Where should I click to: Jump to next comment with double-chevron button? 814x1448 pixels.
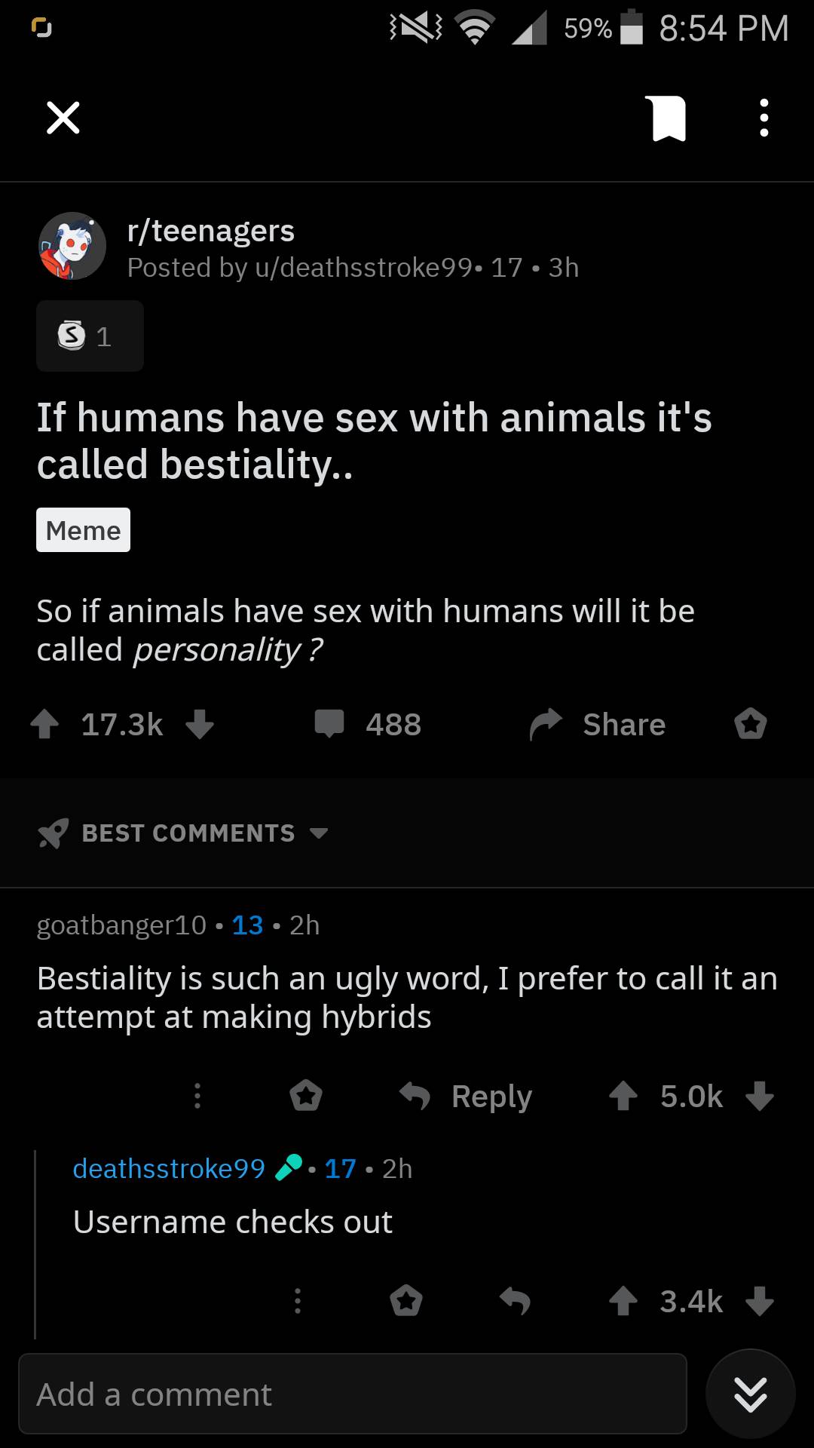751,1394
